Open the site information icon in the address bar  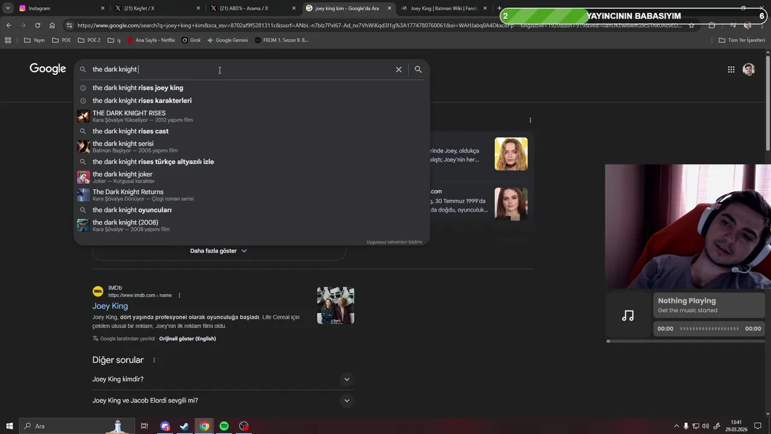pyautogui.click(x=69, y=25)
